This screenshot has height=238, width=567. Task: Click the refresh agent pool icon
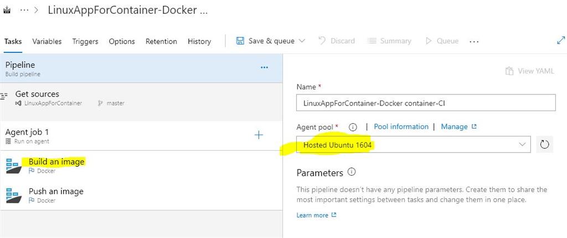click(544, 145)
